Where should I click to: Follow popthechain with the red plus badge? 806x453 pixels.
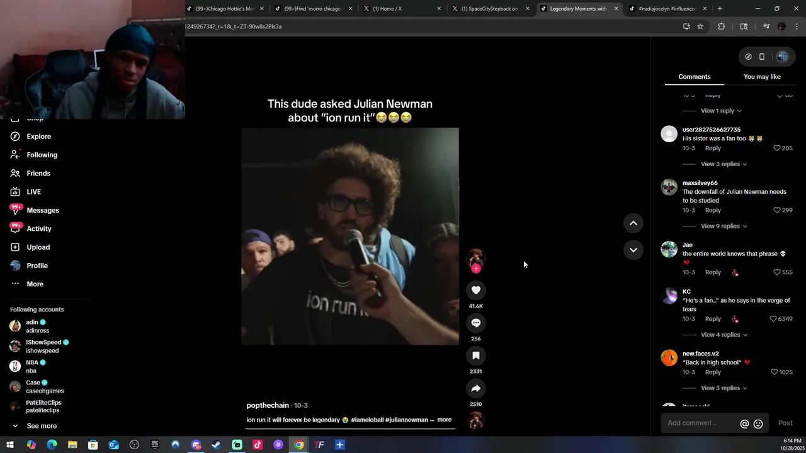476,269
